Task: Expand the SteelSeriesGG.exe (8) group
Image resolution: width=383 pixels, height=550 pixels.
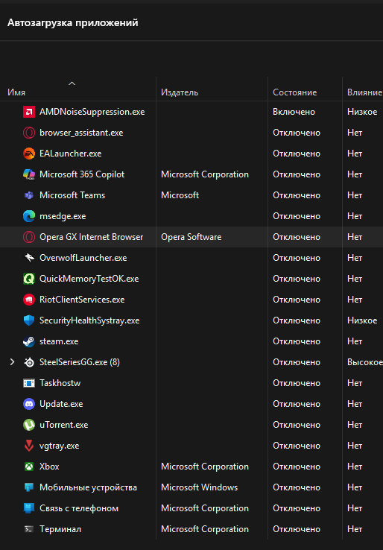Action: (x=12, y=362)
